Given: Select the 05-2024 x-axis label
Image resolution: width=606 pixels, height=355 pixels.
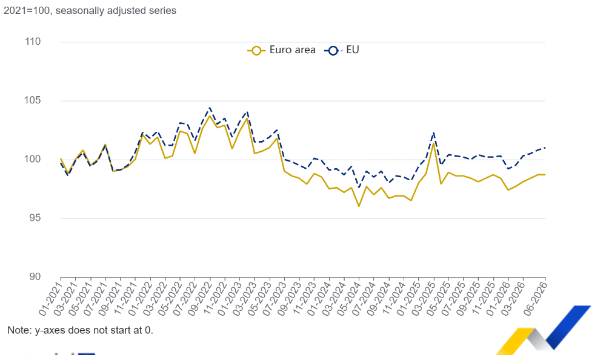Looking at the screenshot, I should click(348, 298).
